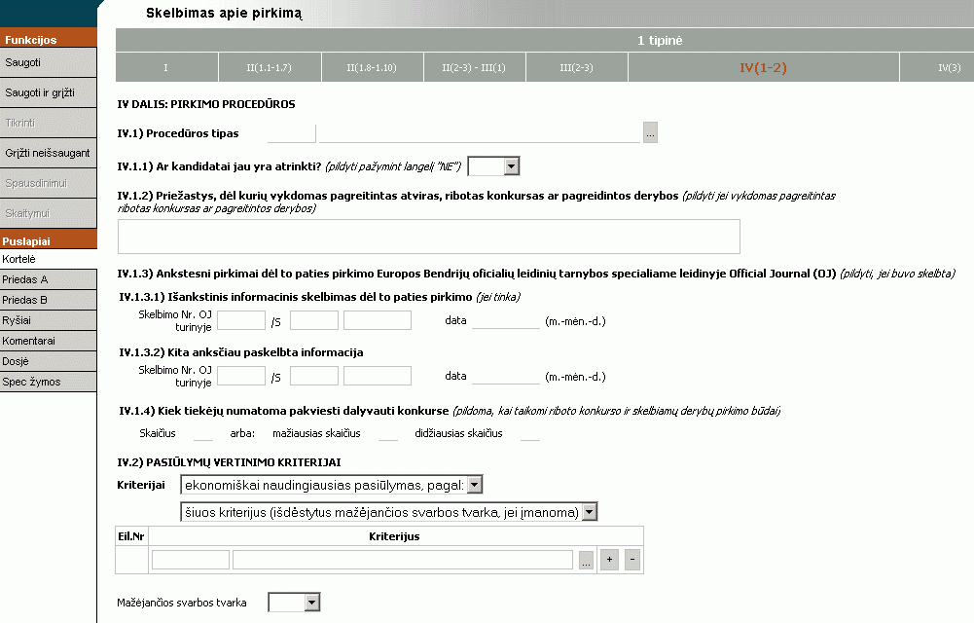Image resolution: width=974 pixels, height=623 pixels.
Task: Open the Priedas B page
Action: pos(49,300)
